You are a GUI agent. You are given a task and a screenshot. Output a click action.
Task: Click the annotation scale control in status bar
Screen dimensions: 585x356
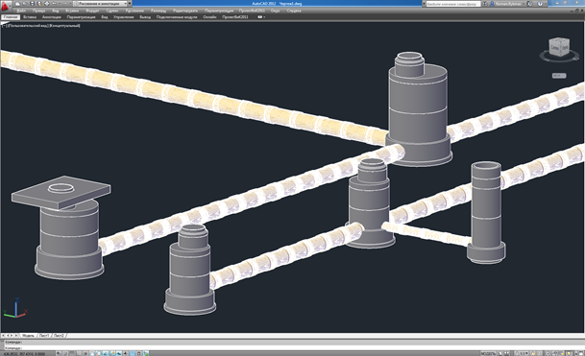[x=521, y=354]
